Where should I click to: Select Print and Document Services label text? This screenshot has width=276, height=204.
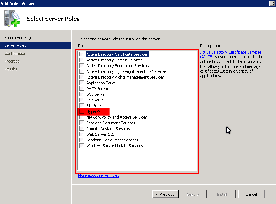tap(111, 123)
